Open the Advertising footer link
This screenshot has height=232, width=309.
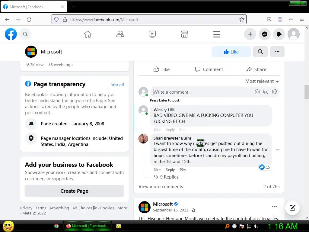tap(59, 208)
